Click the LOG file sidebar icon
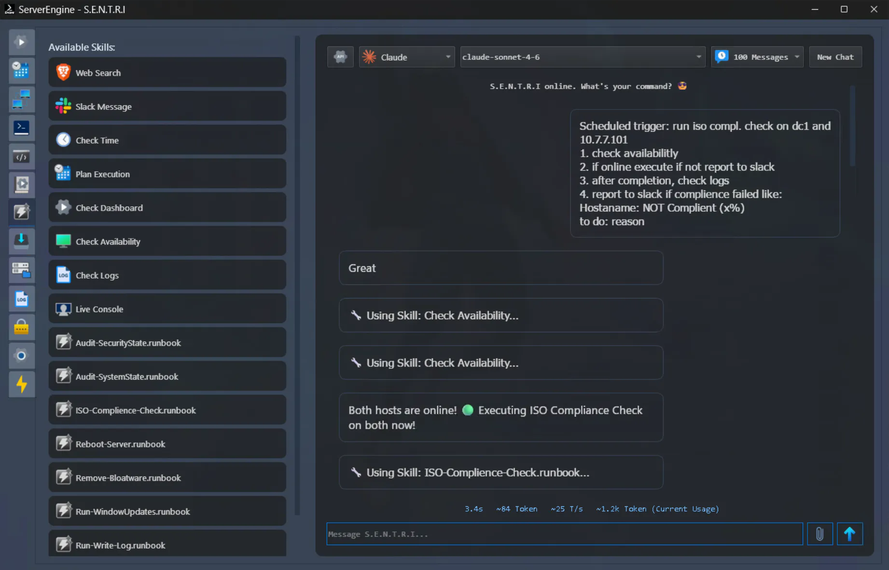Screen dimensions: 889x570 point(21,299)
